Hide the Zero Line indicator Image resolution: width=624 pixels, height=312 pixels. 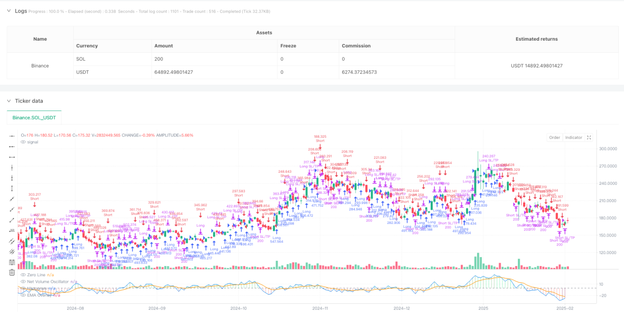pyautogui.click(x=24, y=275)
